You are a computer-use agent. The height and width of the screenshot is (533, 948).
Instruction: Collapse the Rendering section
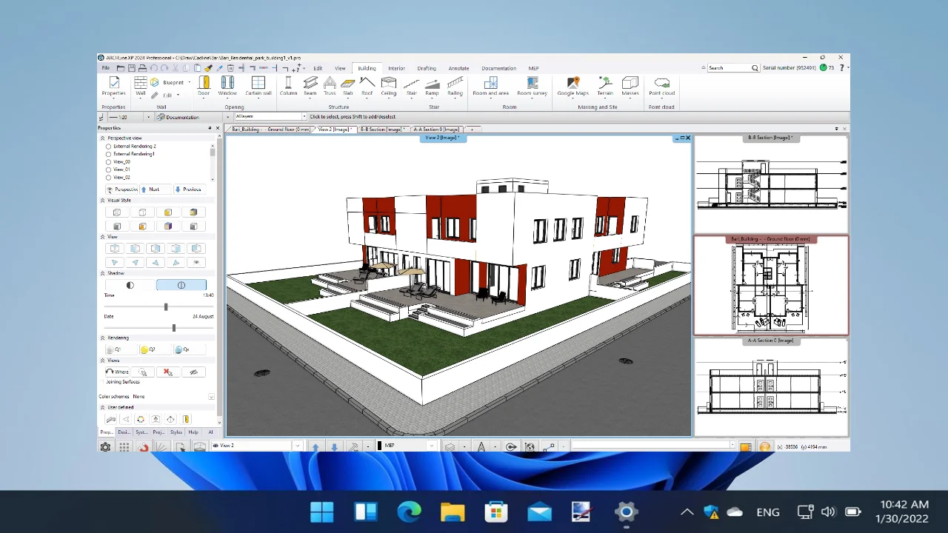103,338
